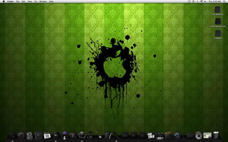Open the volume control in menu bar
Screen dimensions: 228x142
tap(205, 2)
